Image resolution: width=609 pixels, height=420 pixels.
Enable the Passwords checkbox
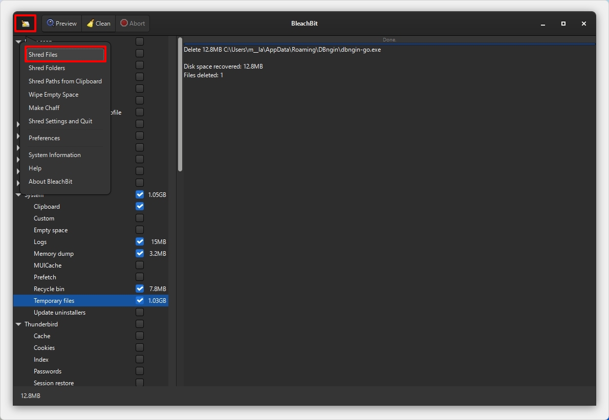[x=140, y=371]
